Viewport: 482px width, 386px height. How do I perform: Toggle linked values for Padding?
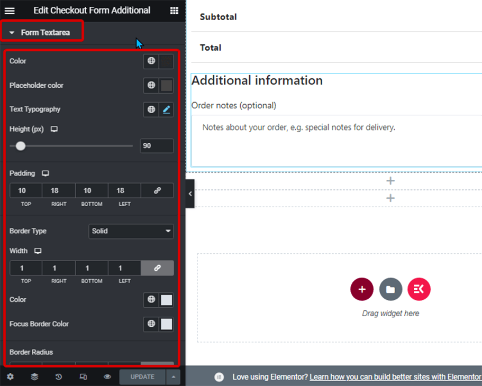tap(157, 190)
